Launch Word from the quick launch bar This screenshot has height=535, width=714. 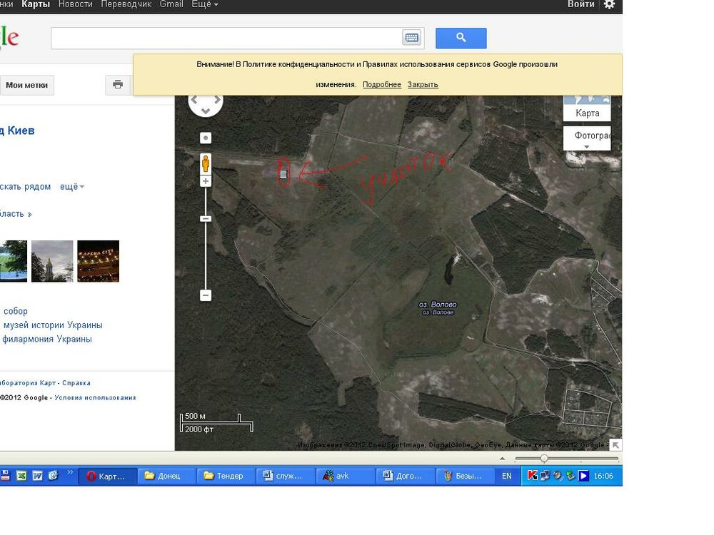point(37,476)
